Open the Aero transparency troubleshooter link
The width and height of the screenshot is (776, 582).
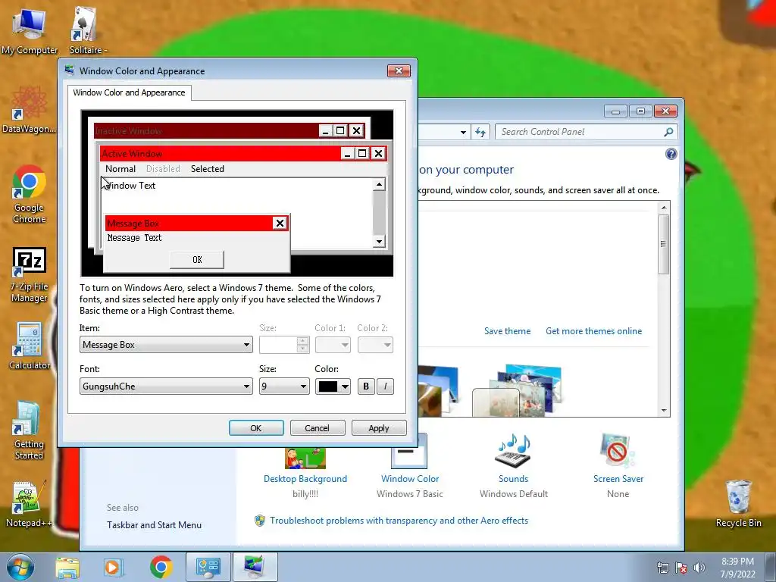coord(399,521)
